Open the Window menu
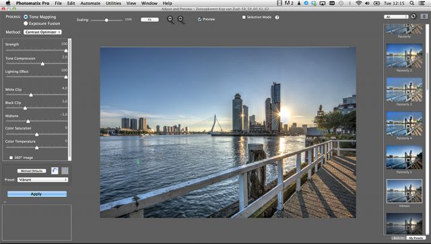Image resolution: width=431 pixels, height=244 pixels. pos(150,3)
